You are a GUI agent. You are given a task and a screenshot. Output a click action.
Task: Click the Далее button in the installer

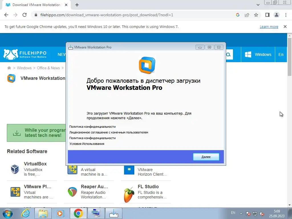(x=206, y=157)
